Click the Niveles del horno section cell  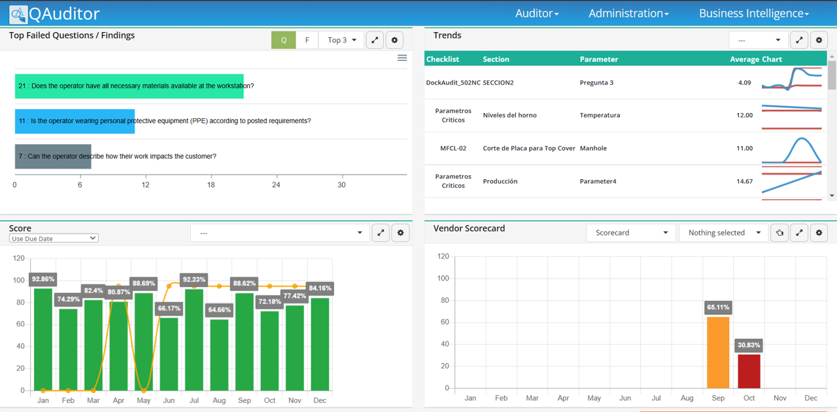click(x=509, y=115)
